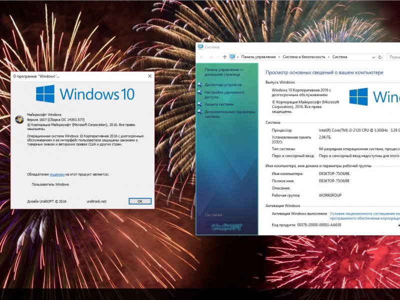Click breadcrumb arrow after Панель управления
Screen dimensions: 400x300
coord(279,57)
